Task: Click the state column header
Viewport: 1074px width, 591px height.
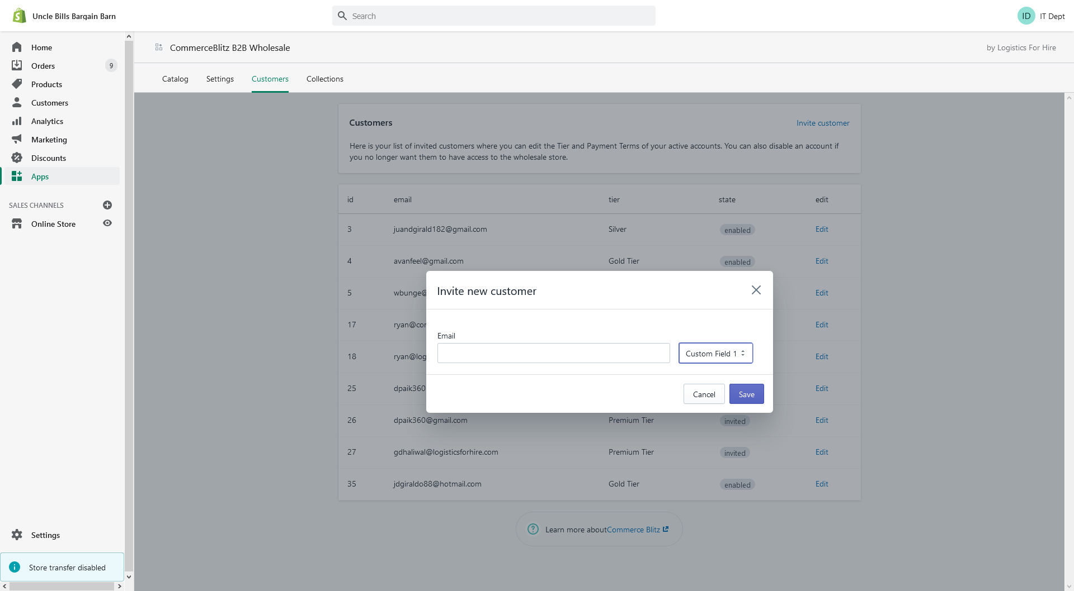Action: click(x=727, y=199)
